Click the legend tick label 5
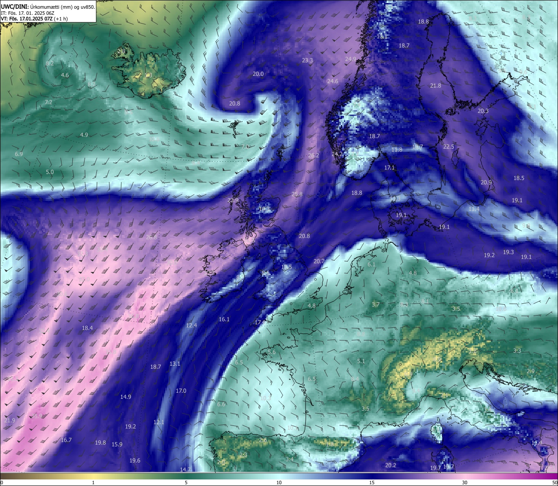558x486 pixels. click(186, 483)
